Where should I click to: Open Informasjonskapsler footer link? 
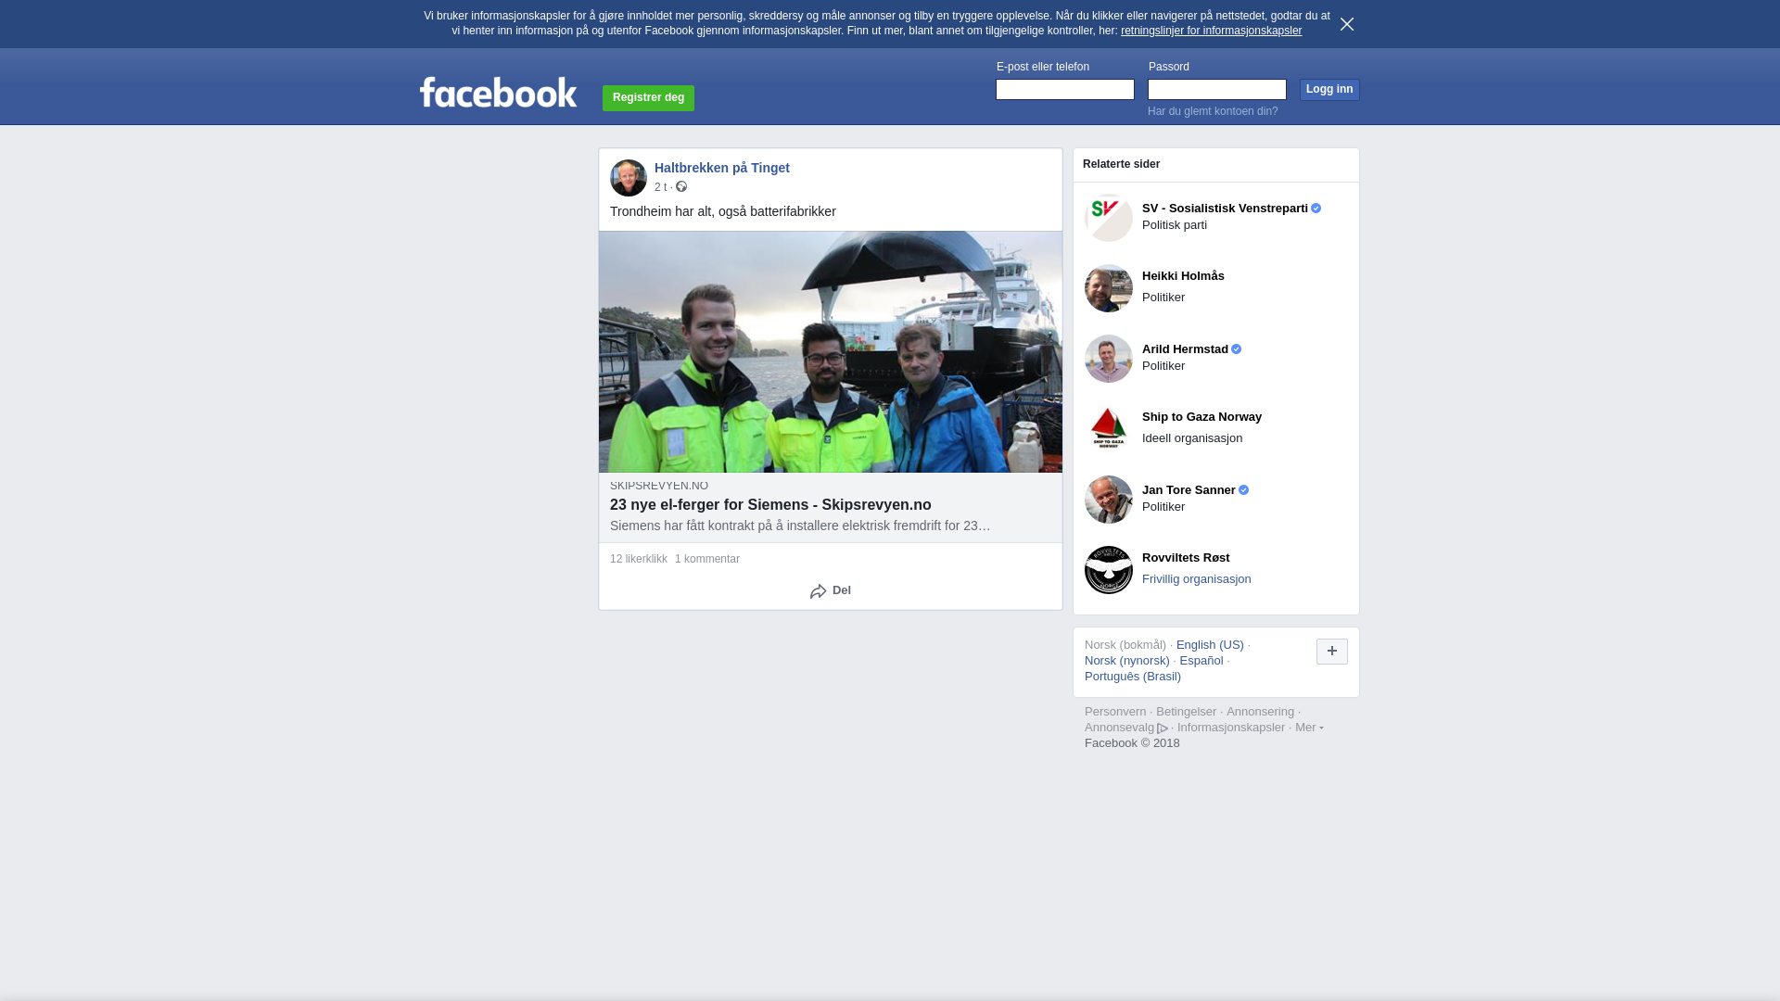1230,728
